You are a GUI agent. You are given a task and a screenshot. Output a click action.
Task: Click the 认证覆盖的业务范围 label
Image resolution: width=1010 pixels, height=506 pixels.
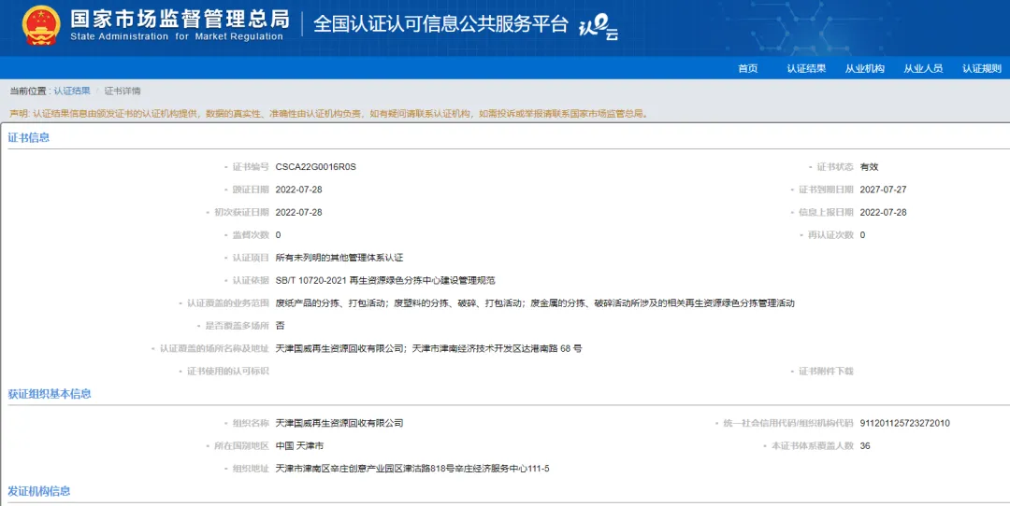(x=228, y=303)
